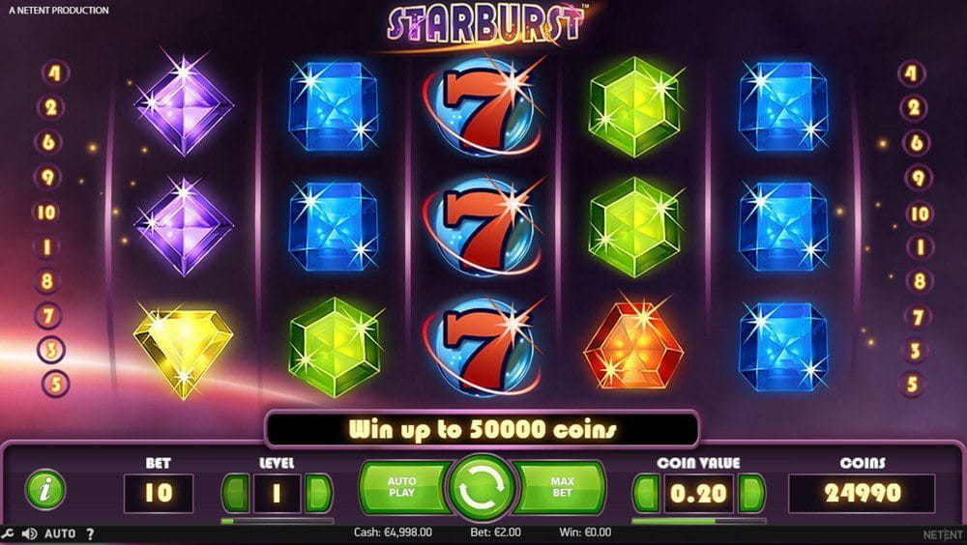Adjust the level slider bar below Level
The width and height of the screenshot is (967, 545).
(x=277, y=521)
